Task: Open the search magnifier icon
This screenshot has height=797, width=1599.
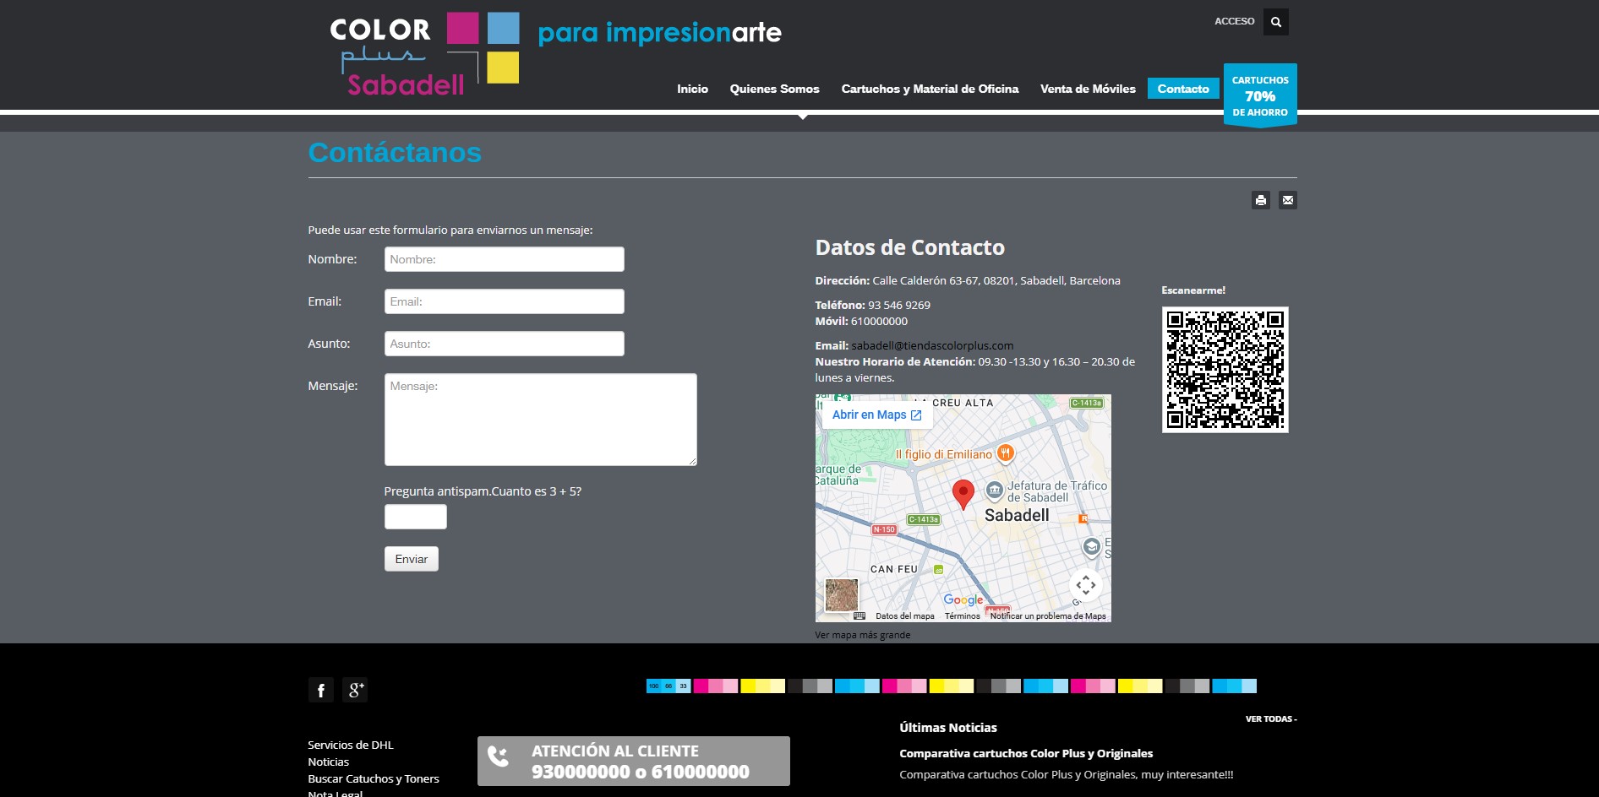Action: point(1276,22)
